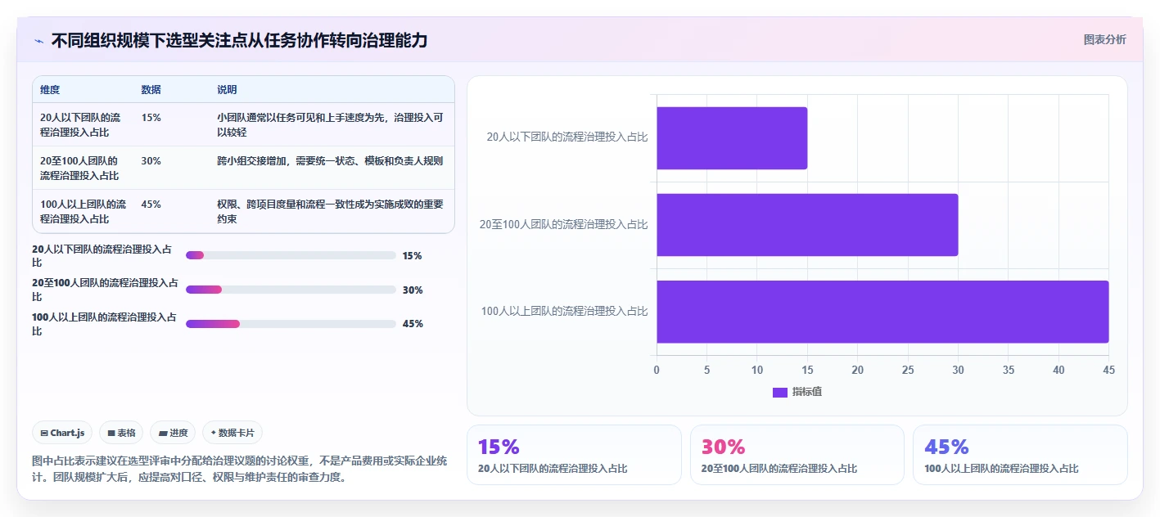
Task: Select the 表格 tag chip
Action: pos(121,433)
